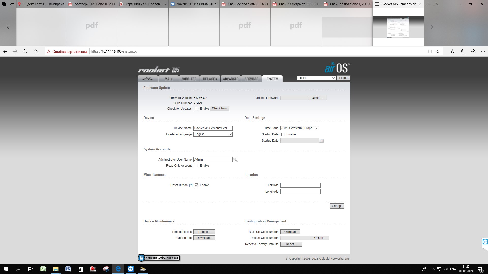Open the Time Zone dropdown
488x274 pixels.
click(299, 128)
